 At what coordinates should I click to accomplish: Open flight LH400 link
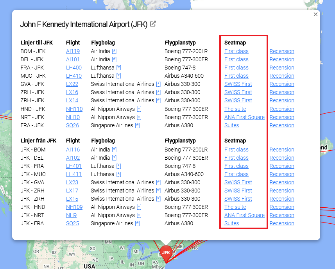73,68
